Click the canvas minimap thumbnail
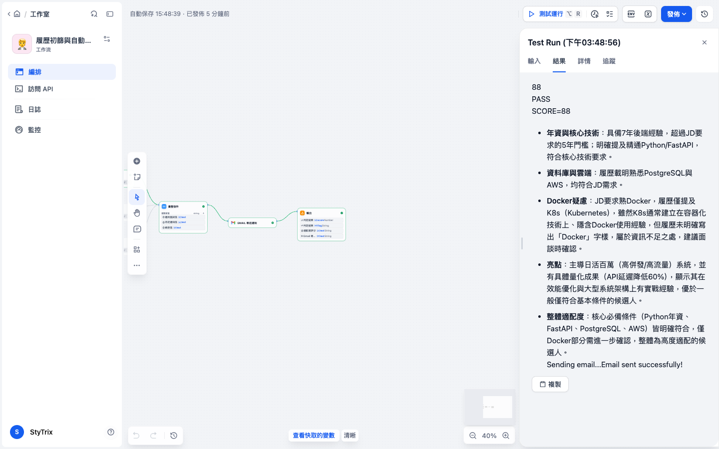 pyautogui.click(x=490, y=407)
